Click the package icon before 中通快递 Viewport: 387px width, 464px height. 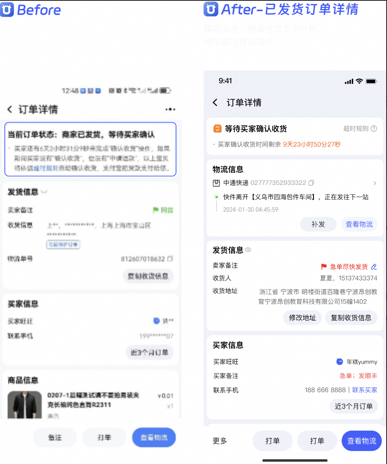pos(216,183)
